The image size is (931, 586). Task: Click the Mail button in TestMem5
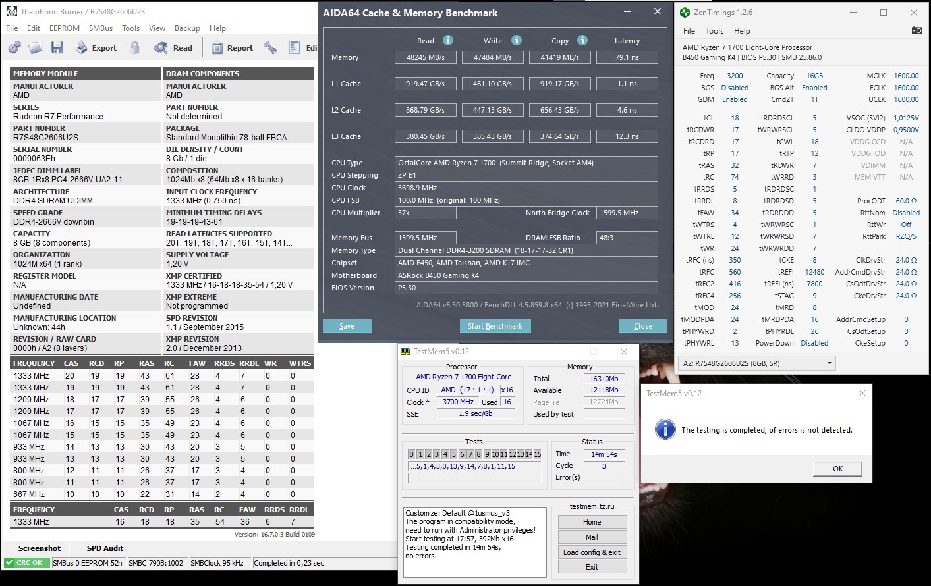click(592, 537)
